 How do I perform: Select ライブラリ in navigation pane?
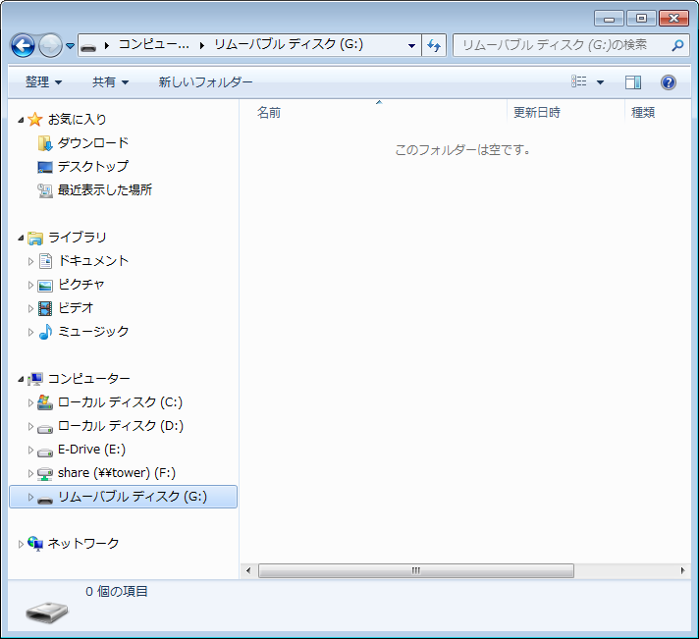(77, 238)
